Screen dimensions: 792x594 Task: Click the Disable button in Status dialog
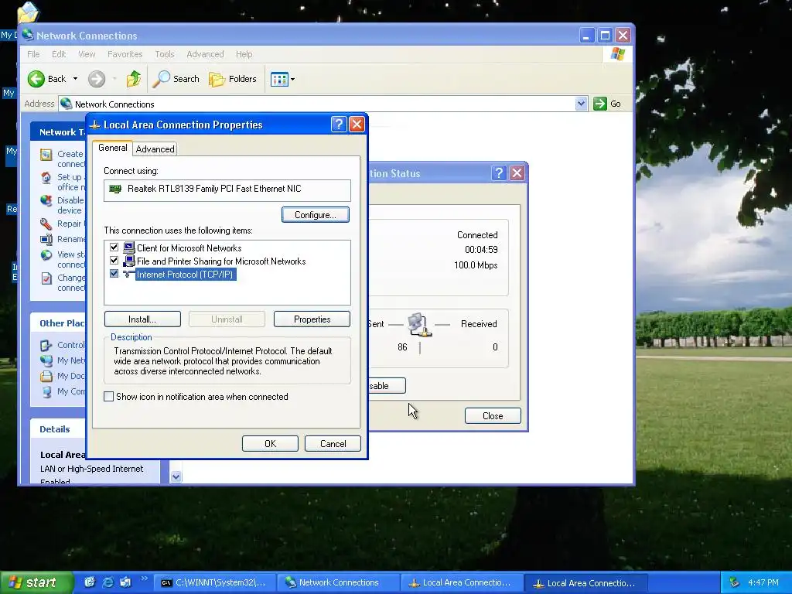387,385
